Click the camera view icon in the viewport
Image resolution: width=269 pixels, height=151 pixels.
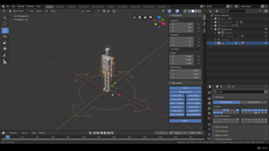click(140, 17)
